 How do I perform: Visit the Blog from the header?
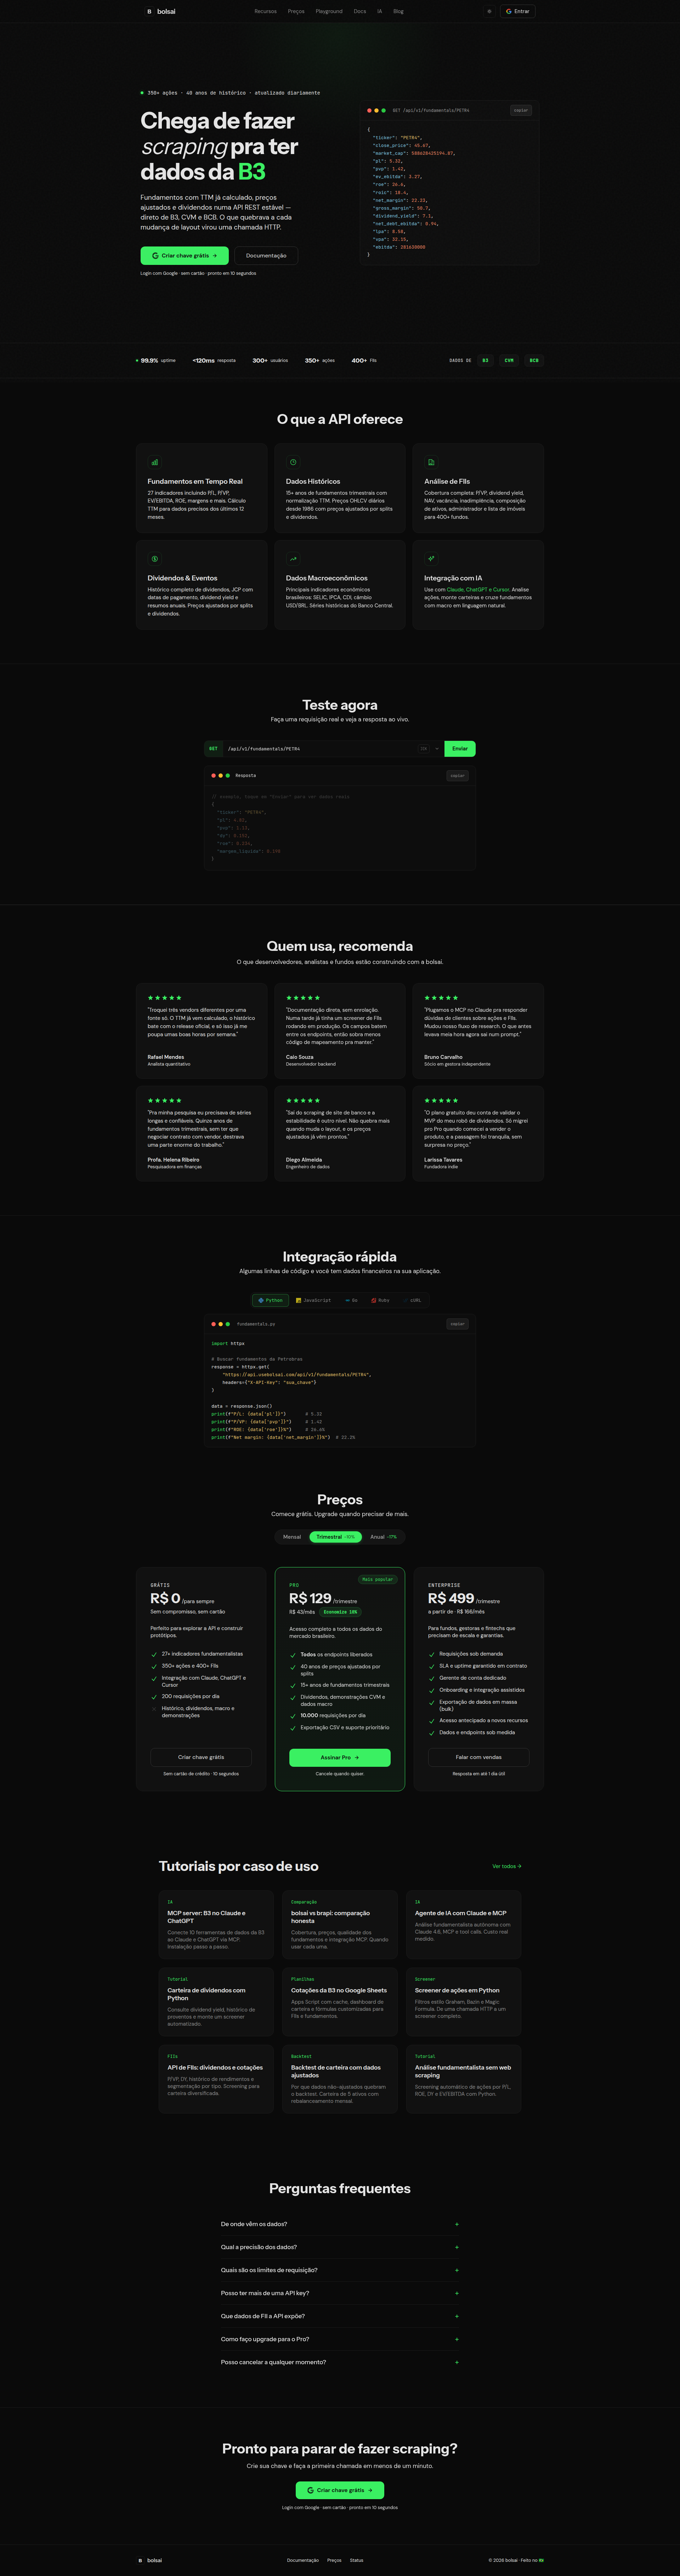tap(398, 11)
